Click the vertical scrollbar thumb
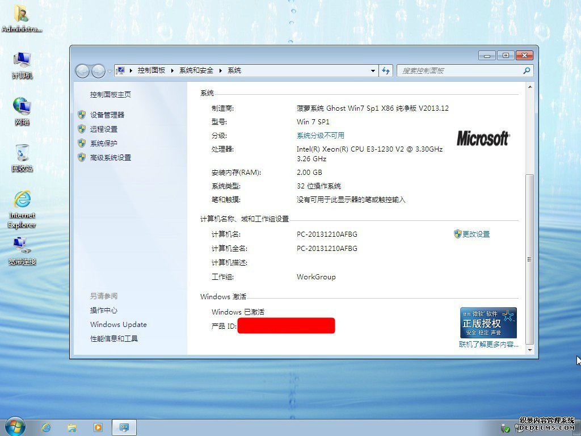The height and width of the screenshot is (436, 581). 530,259
